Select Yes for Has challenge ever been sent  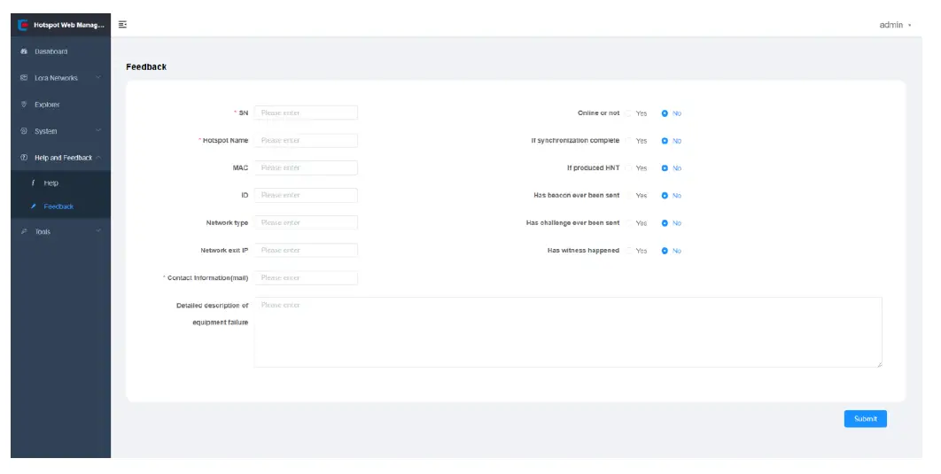click(627, 223)
